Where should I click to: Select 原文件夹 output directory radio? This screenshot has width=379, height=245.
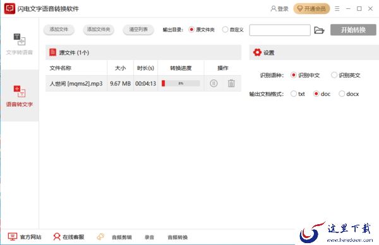point(191,30)
